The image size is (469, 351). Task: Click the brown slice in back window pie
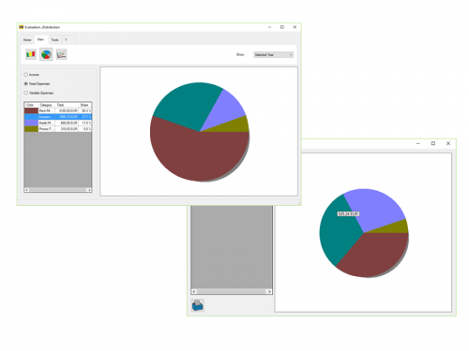pos(375,255)
